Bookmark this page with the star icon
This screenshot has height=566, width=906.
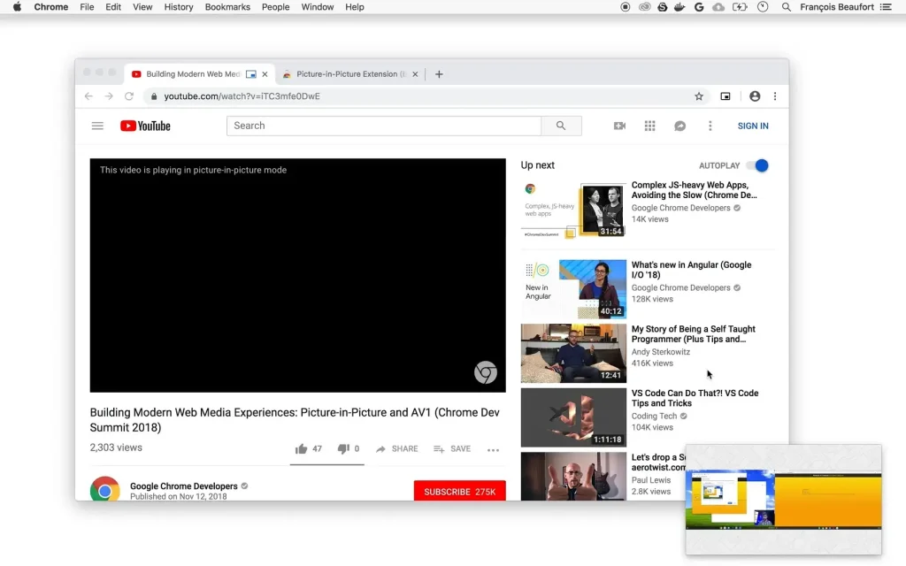coord(698,96)
